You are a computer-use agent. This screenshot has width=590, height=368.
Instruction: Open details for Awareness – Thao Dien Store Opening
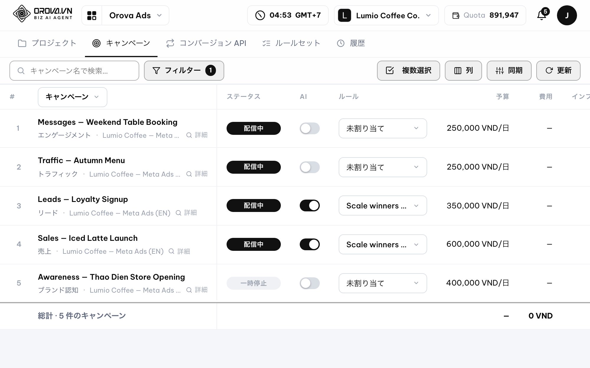tap(197, 290)
